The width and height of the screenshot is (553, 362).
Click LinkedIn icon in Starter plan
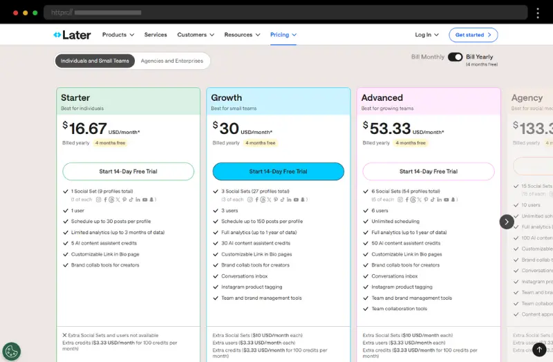[x=138, y=200]
